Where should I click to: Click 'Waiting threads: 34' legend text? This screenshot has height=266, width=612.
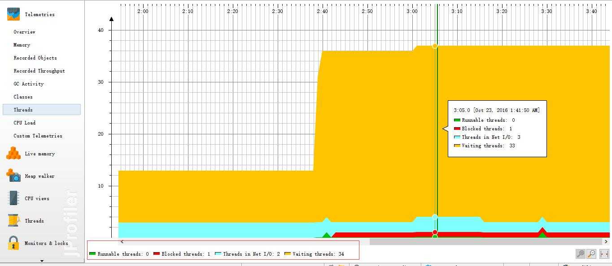318,254
